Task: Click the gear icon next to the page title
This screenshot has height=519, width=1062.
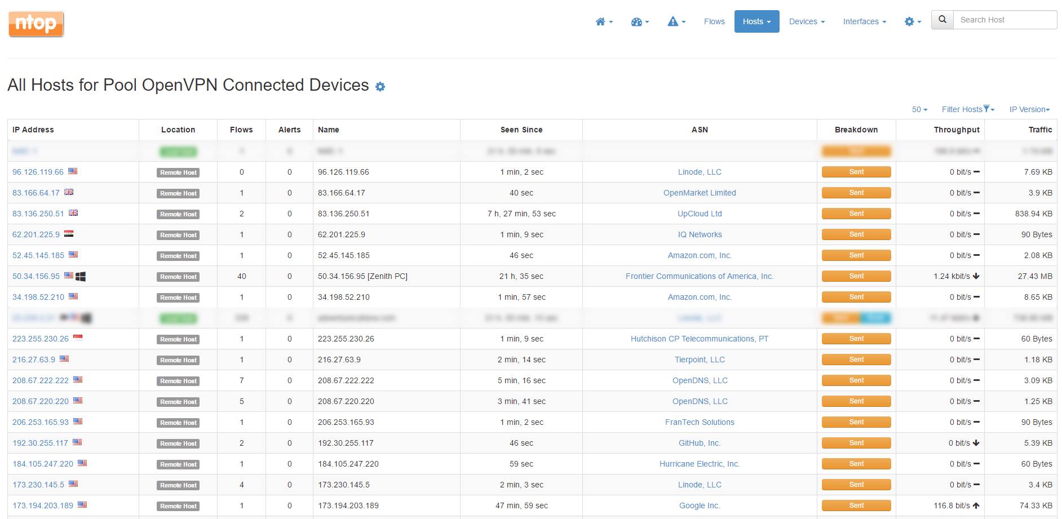Action: click(380, 87)
